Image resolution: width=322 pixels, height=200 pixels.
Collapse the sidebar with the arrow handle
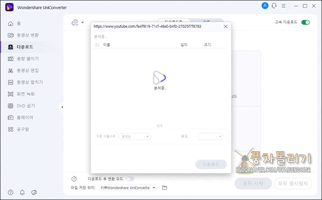tap(62, 107)
